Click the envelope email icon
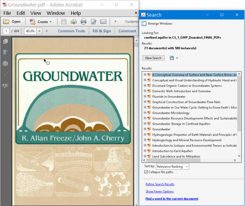 pyautogui.click(x=103, y=22)
